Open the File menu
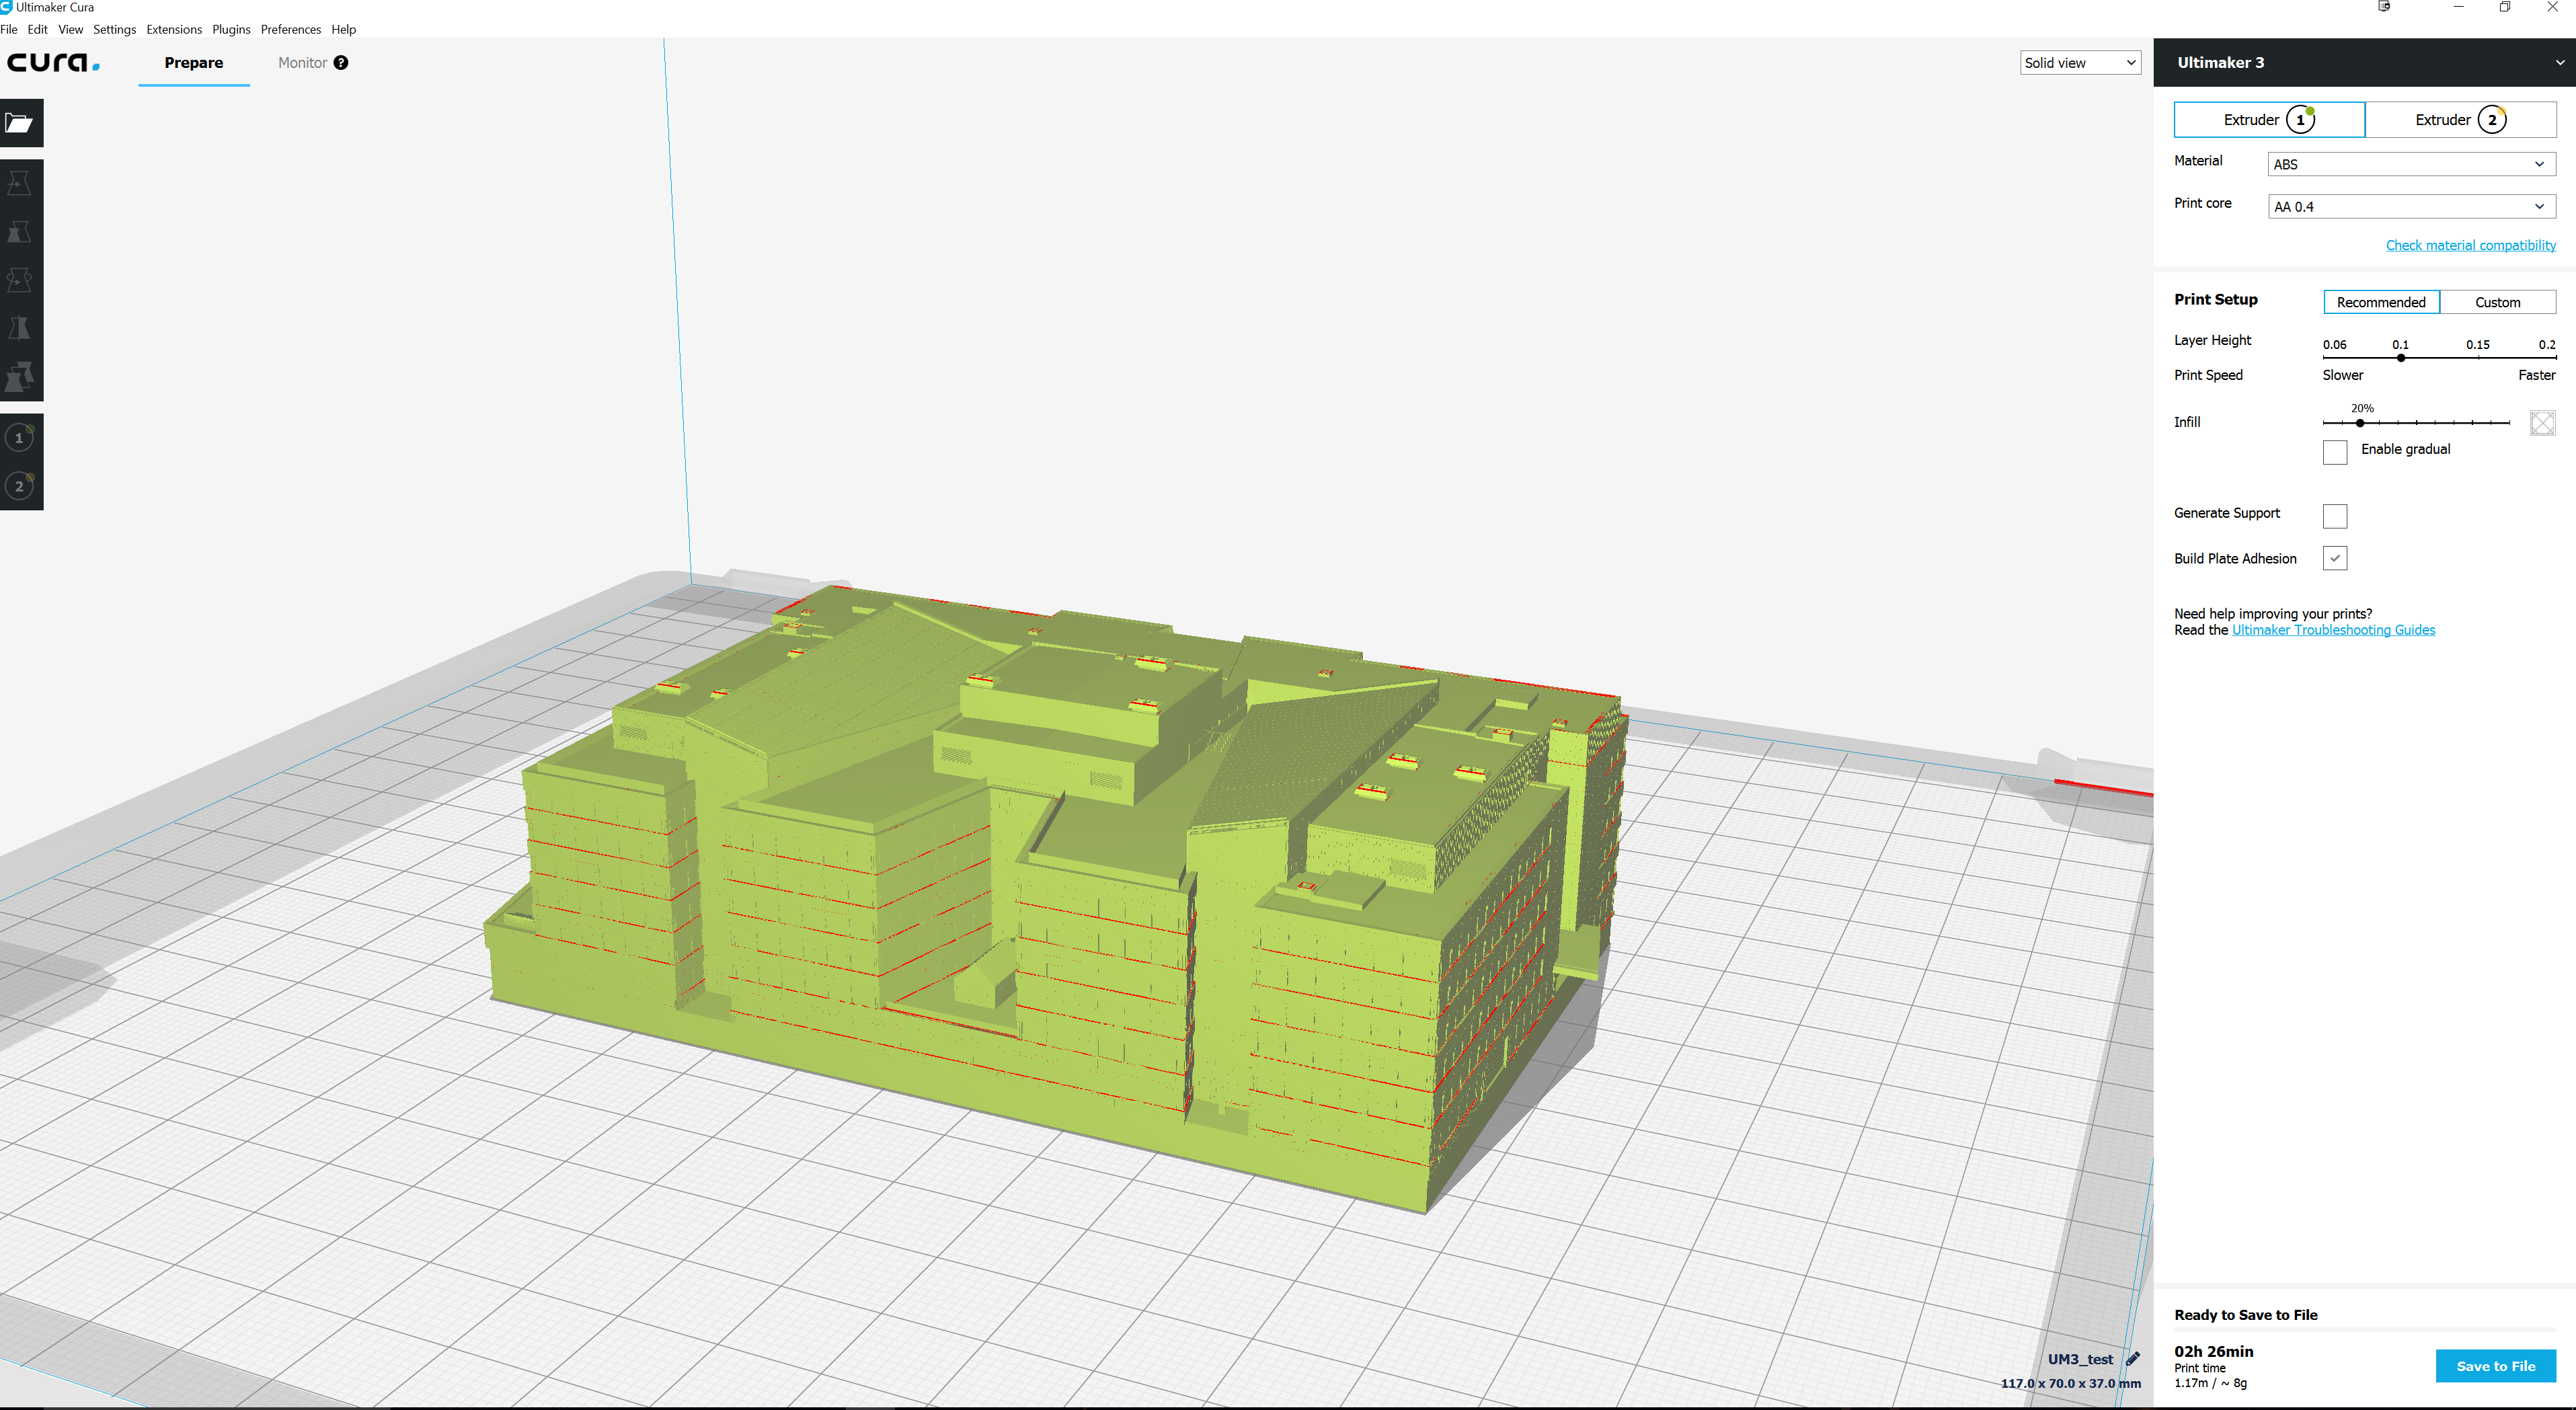Screen dimensions: 2576x1410 point(9,29)
